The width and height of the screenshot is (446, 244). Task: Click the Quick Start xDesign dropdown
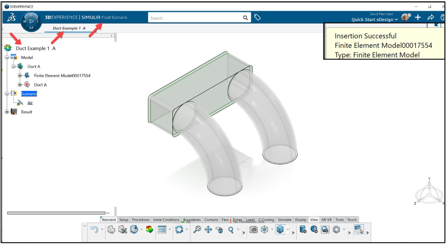click(373, 19)
